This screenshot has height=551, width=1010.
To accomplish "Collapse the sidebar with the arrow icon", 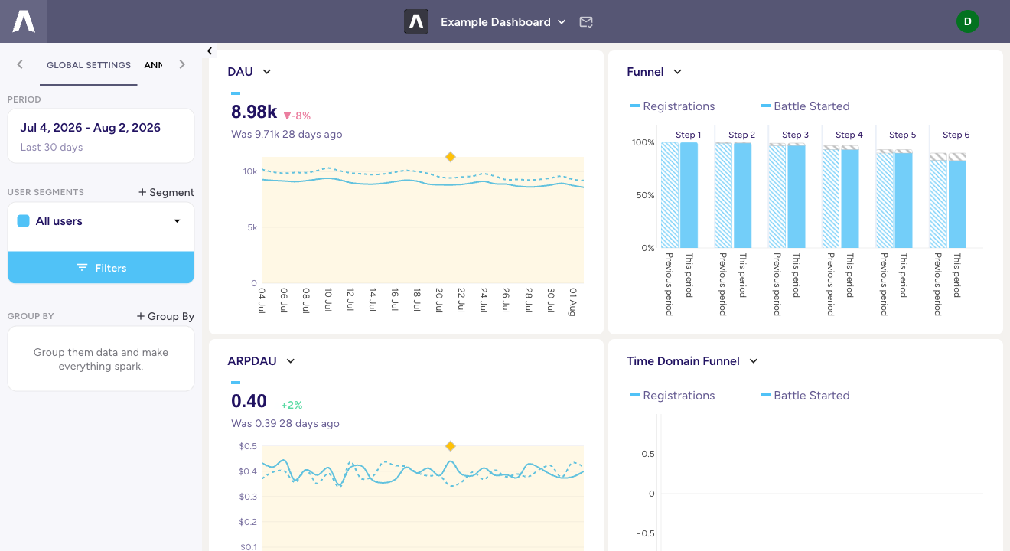I will pyautogui.click(x=210, y=51).
